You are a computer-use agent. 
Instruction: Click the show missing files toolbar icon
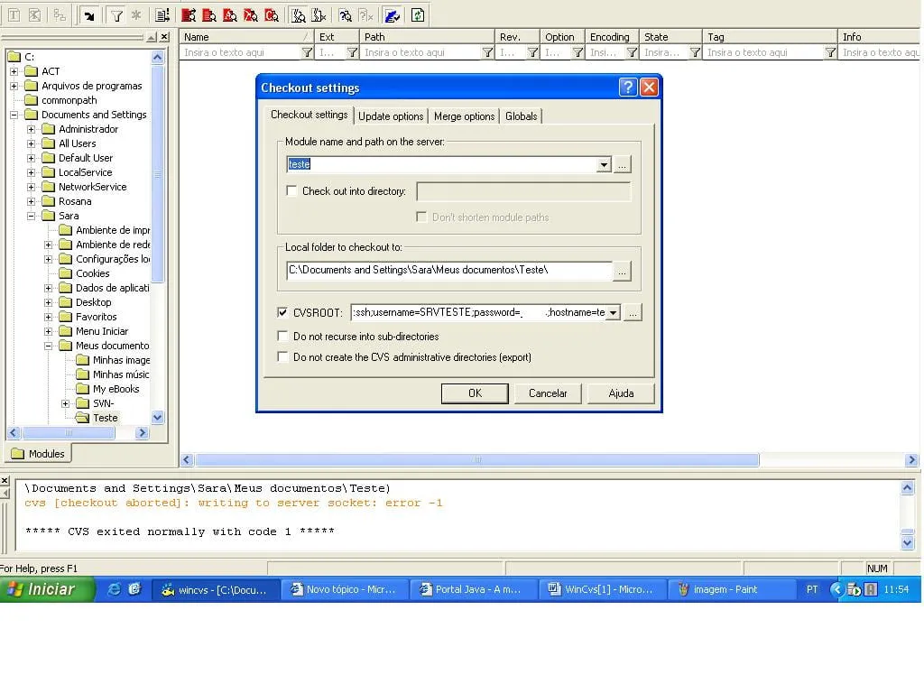click(x=299, y=15)
